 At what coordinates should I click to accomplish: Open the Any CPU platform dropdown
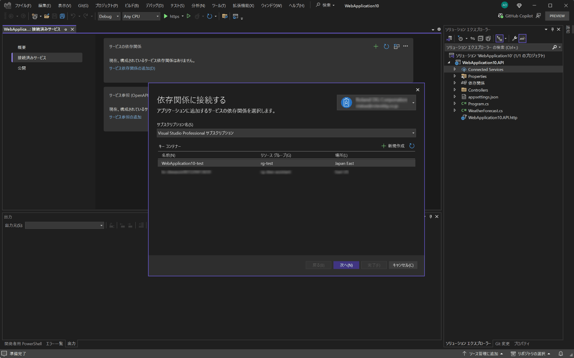click(x=141, y=16)
